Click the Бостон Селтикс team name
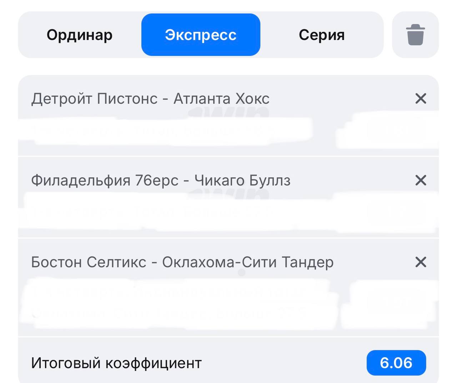 [x=89, y=262]
